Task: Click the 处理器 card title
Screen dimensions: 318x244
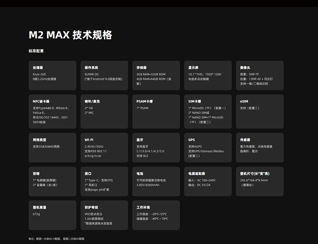Action: tap(38, 67)
